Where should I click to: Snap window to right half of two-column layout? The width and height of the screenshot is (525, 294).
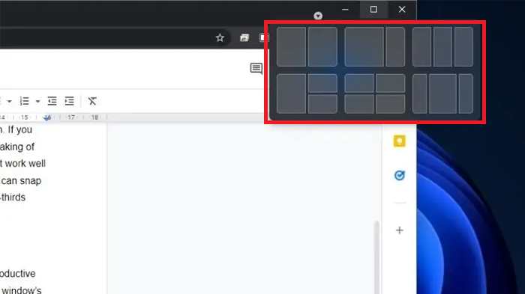pos(322,47)
